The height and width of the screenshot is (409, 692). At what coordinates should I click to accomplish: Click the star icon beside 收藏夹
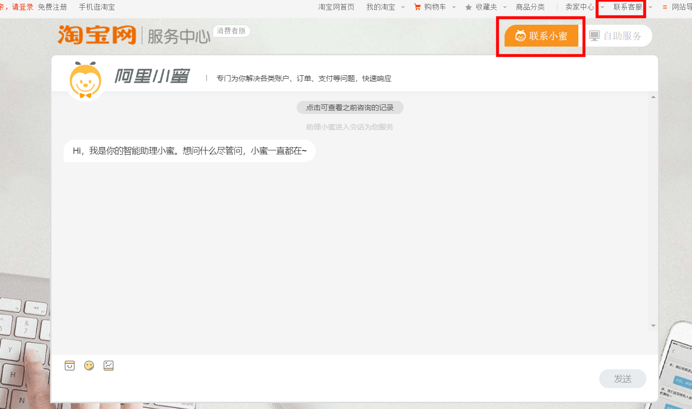pyautogui.click(x=468, y=7)
